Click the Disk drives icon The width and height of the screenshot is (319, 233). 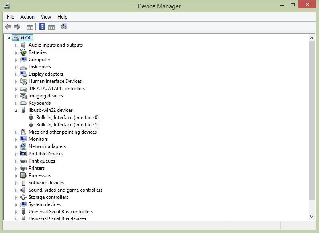[23, 68]
